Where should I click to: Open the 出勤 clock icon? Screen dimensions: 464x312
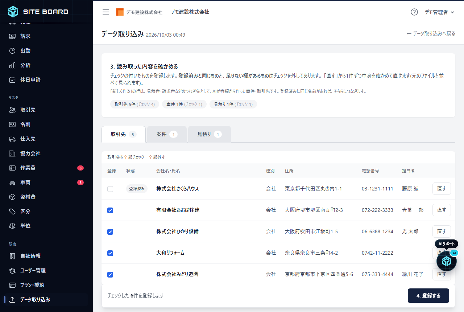point(12,51)
